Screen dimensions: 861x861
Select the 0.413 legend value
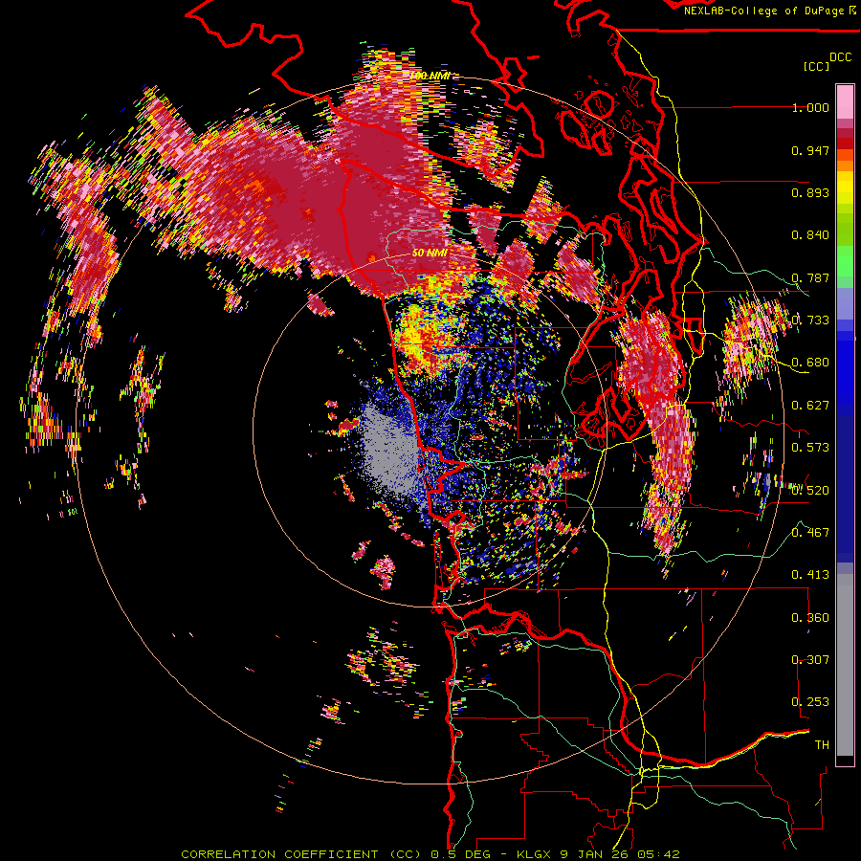point(810,575)
